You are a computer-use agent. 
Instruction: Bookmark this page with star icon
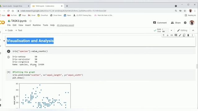tap(185, 11)
